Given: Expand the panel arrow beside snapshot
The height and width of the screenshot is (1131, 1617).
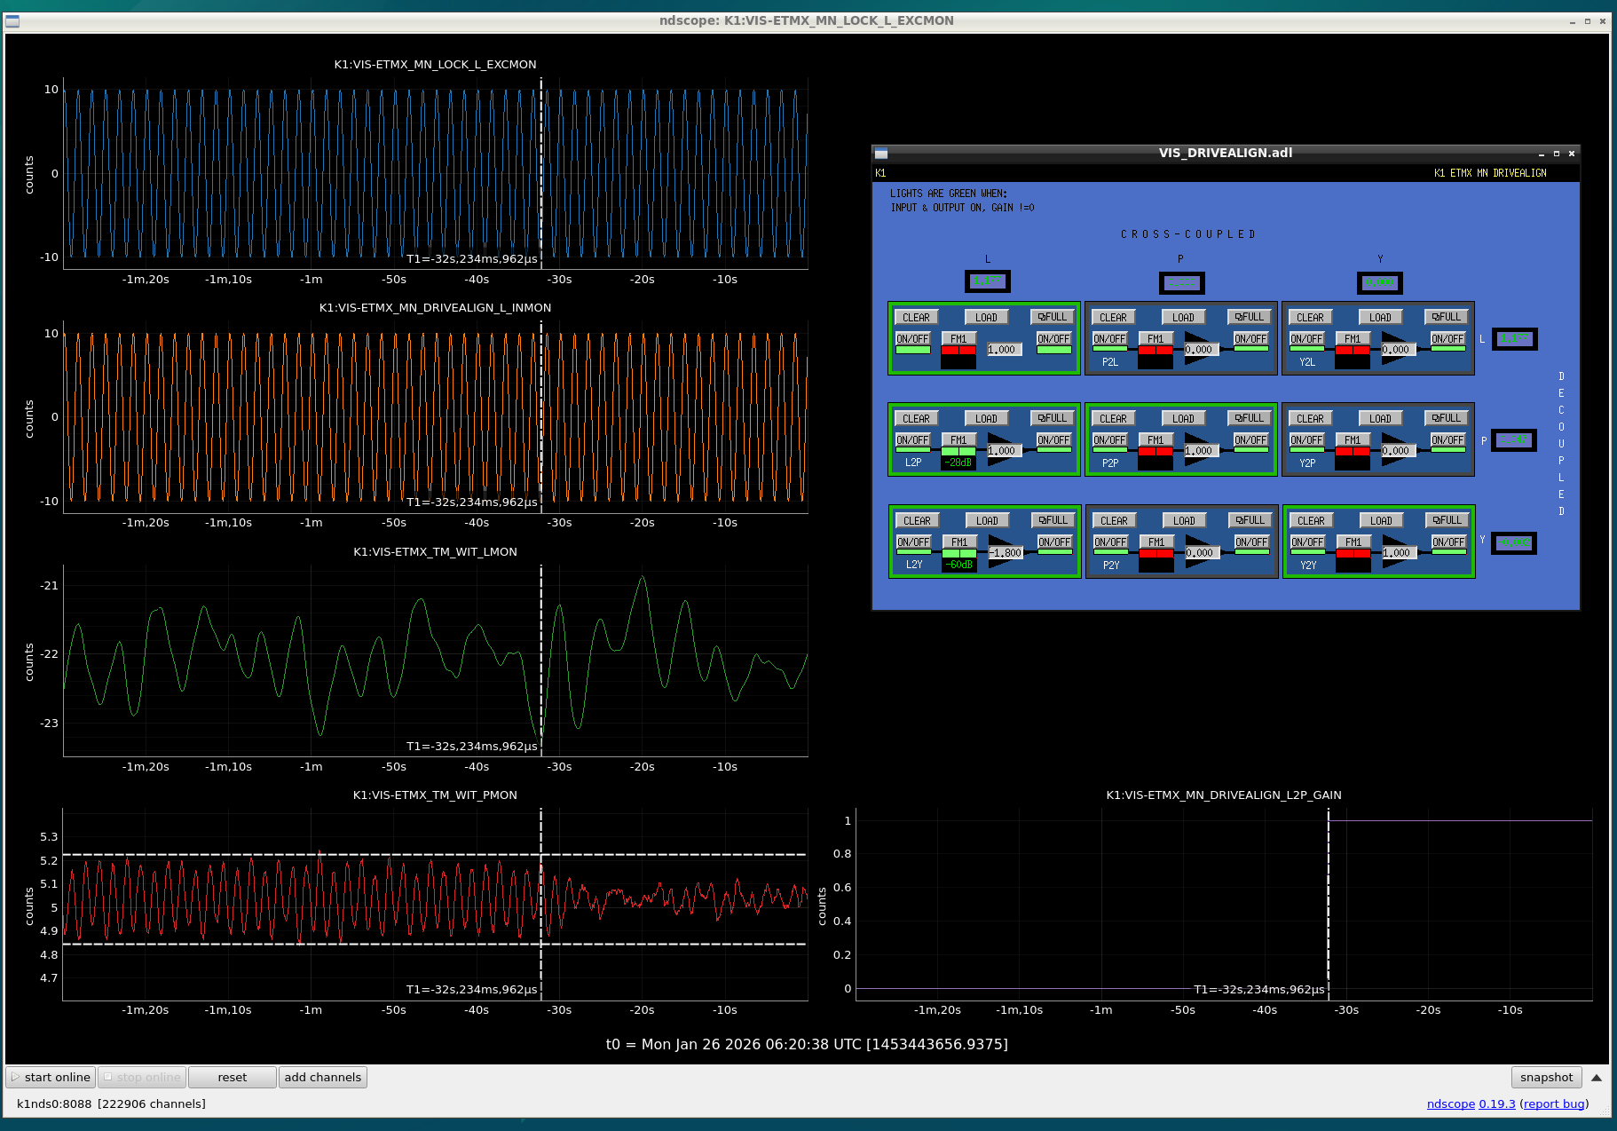Looking at the screenshot, I should click(1596, 1078).
